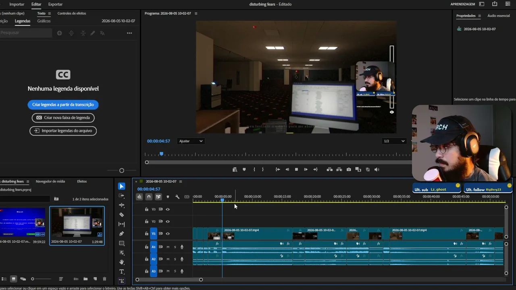Open the disturbing fears project panel menu
Image resolution: width=516 pixels, height=290 pixels.
click(28, 181)
